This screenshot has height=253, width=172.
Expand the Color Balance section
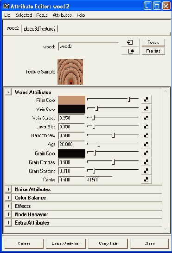click(x=8, y=198)
